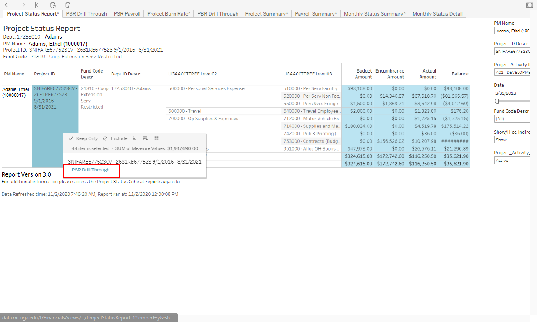This screenshot has width=537, height=322.
Task: Open the View Data grid icon in tooltip
Action: click(156, 138)
